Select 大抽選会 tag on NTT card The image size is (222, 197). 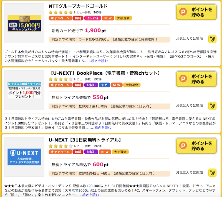123,18
